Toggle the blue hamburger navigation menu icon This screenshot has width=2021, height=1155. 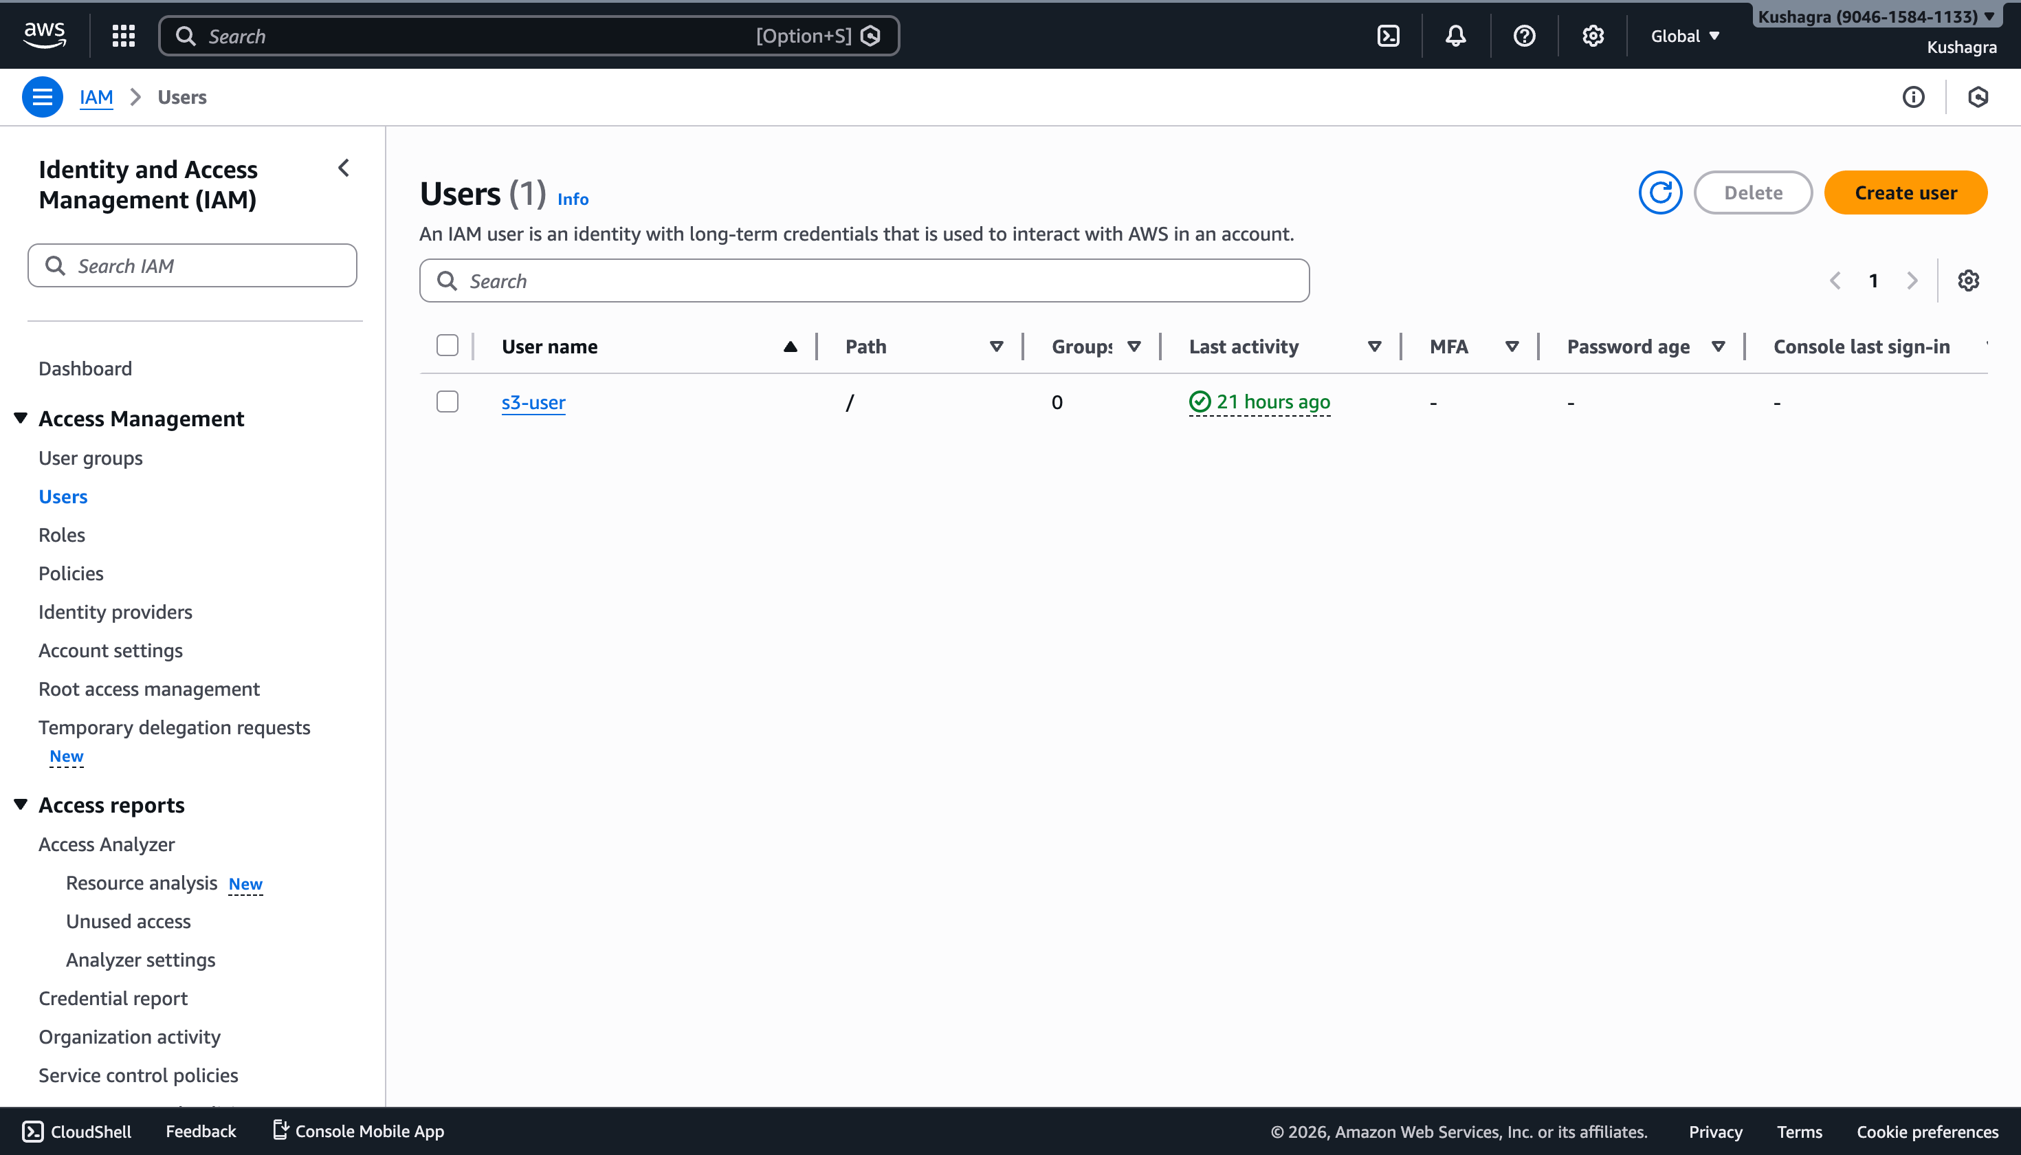pos(42,97)
